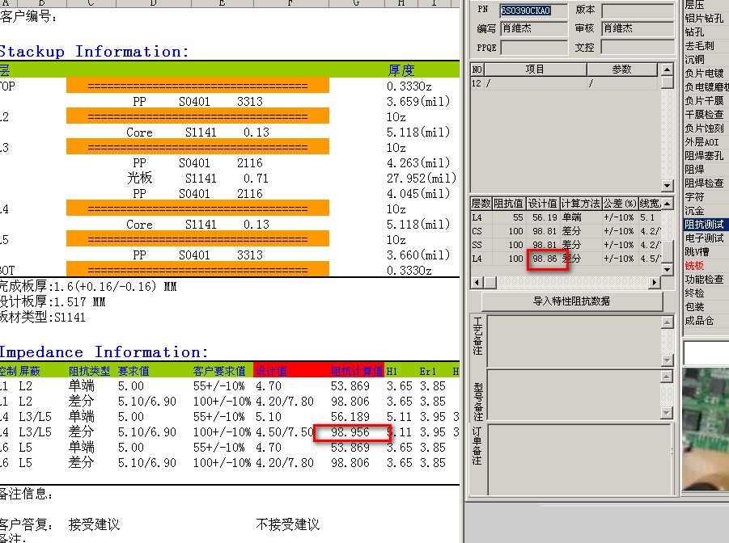Select 钻孔 in the process list

coord(694,32)
